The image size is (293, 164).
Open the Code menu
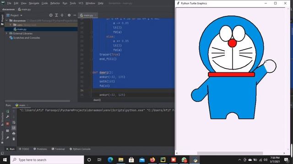(x=44, y=3)
